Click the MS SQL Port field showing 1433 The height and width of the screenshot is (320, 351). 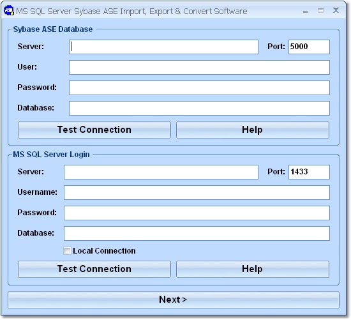pos(309,172)
